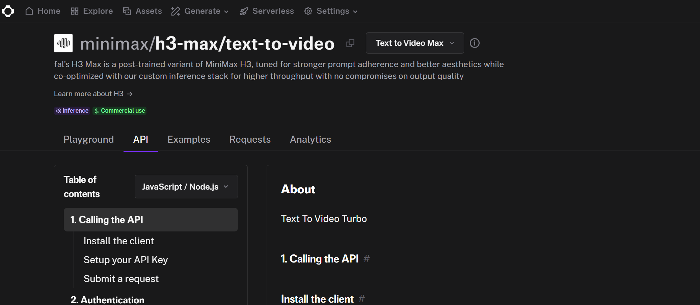Open the Requests tab

pyautogui.click(x=250, y=139)
